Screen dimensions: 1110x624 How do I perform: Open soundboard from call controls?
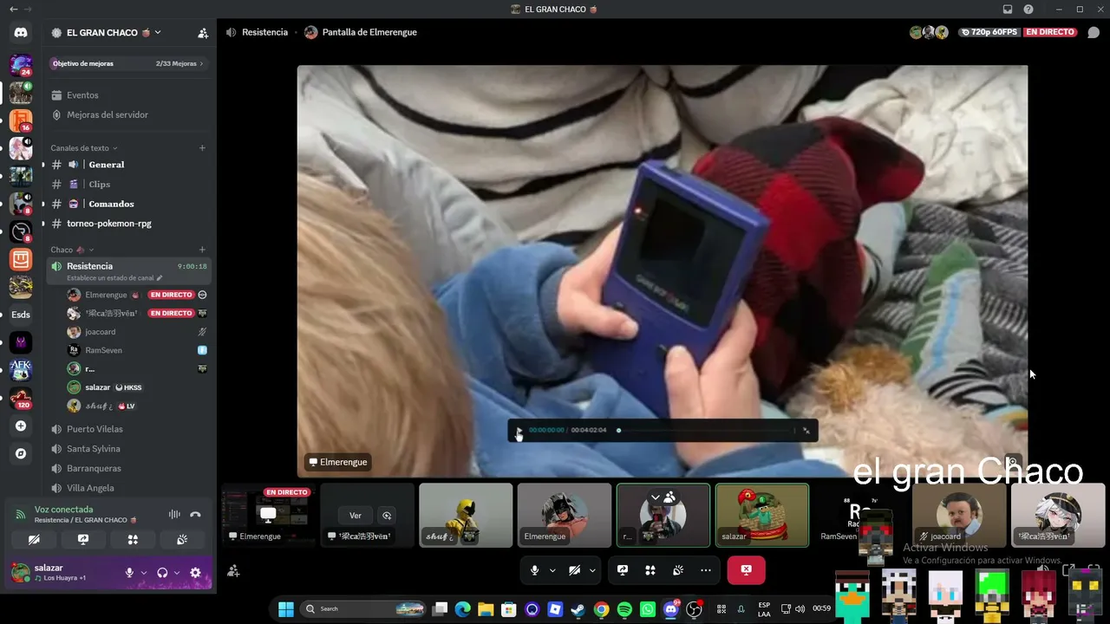[678, 570]
